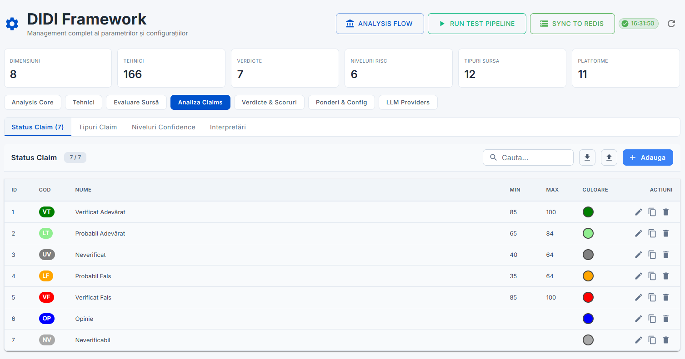
Task: Delete the Neverificat row
Action: coord(666,255)
